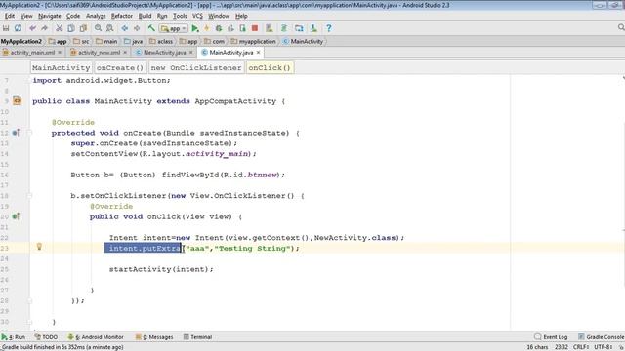
Task: Click the Debug app bug icon
Action: click(219, 28)
